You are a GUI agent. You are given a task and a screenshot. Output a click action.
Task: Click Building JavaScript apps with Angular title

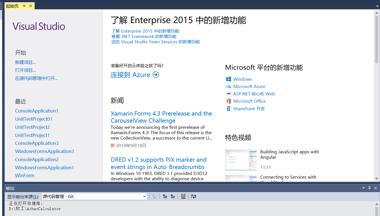[289, 154]
